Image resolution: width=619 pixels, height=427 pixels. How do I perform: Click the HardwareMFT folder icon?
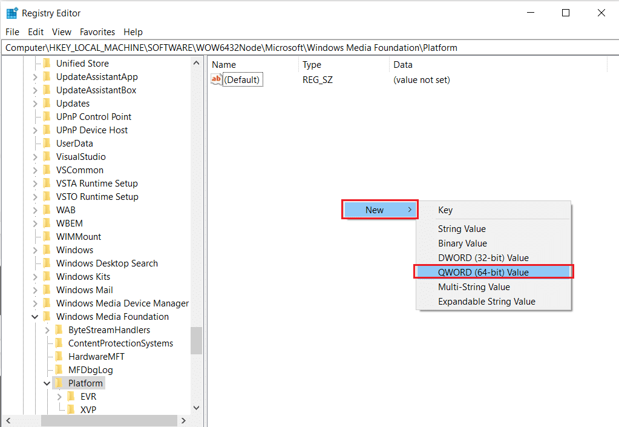[x=59, y=356]
